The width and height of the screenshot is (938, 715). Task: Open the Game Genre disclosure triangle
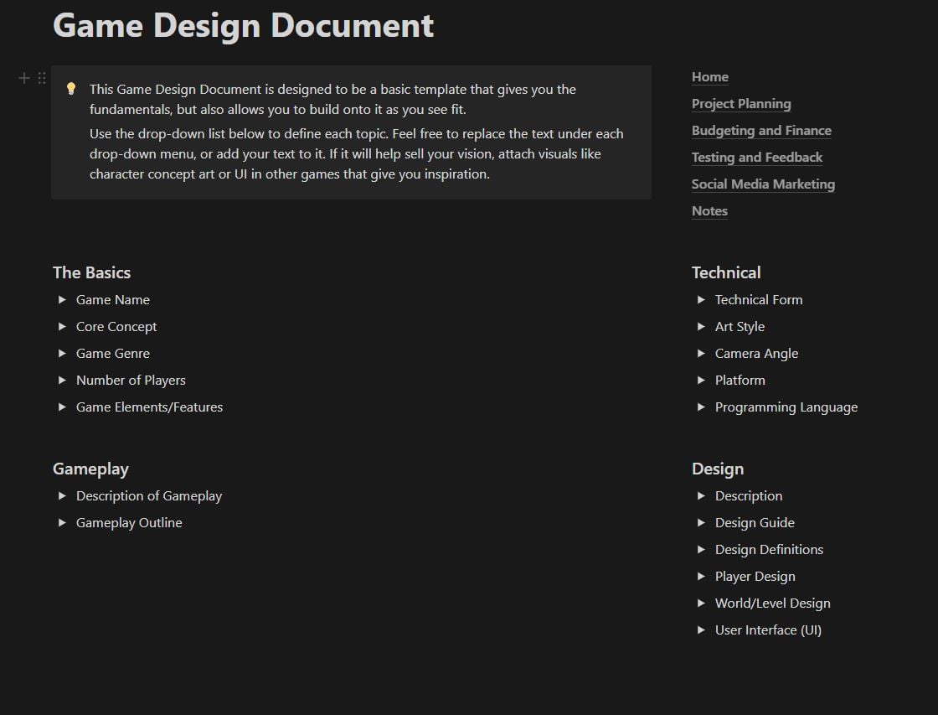coord(62,353)
